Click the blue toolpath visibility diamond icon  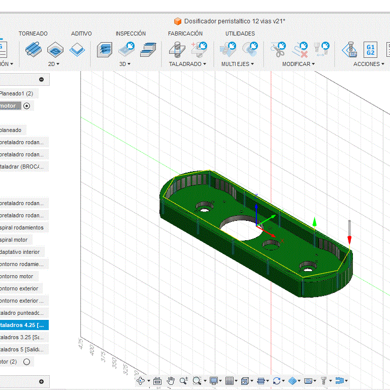click(292, 380)
